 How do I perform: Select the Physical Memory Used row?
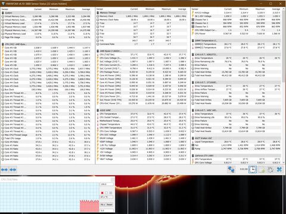(x=46, y=27)
